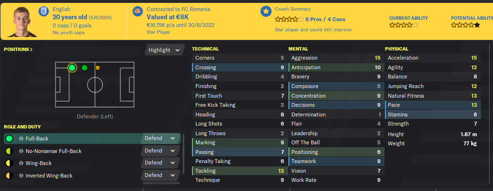Click the Current Ability star rating
This screenshot has width=493, height=191.
click(404, 25)
